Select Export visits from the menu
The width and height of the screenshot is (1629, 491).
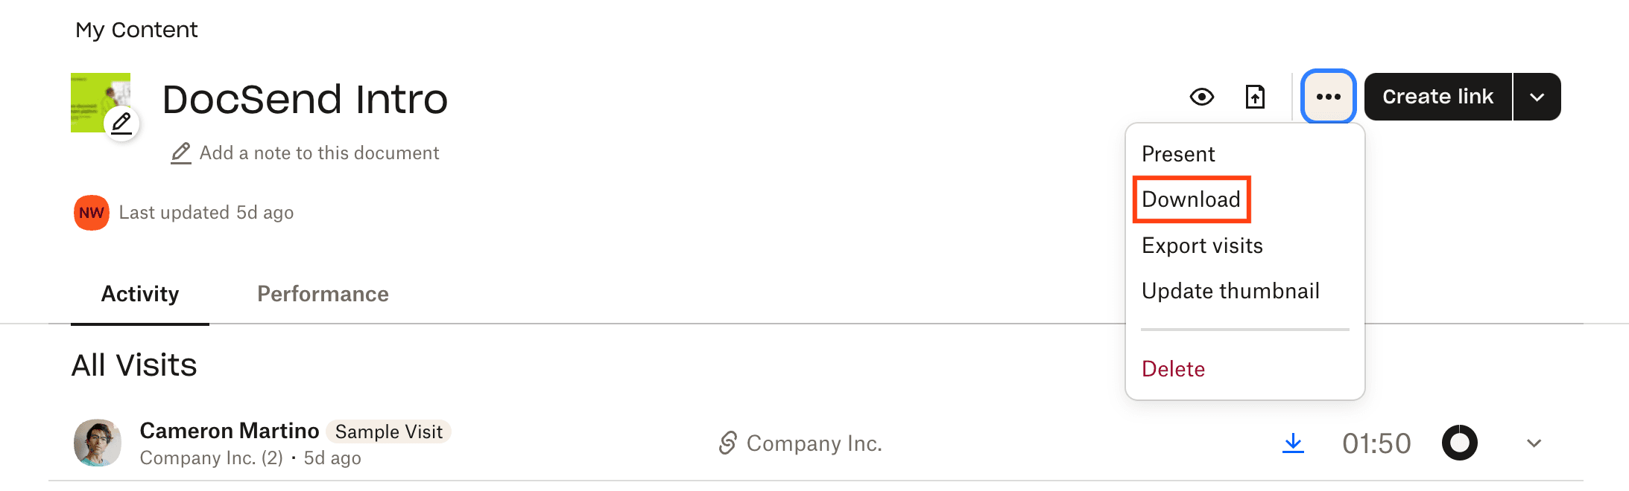tap(1202, 245)
